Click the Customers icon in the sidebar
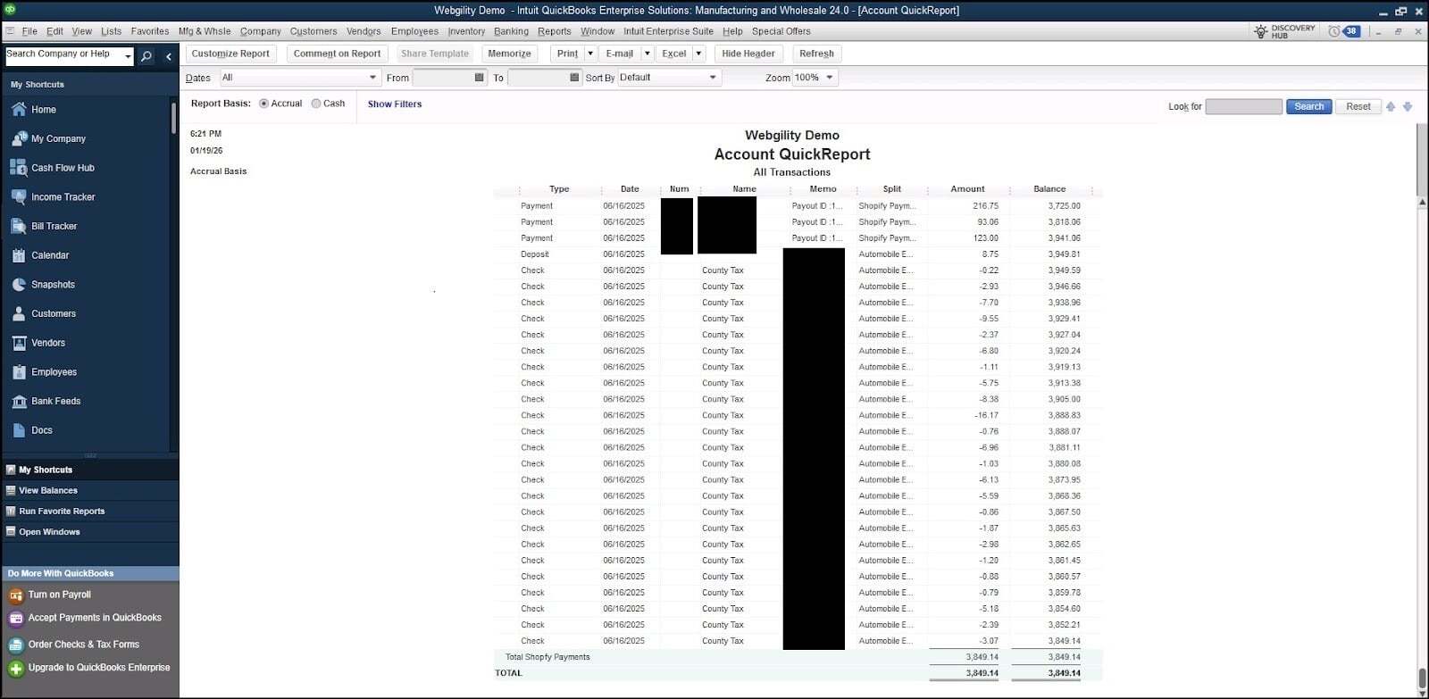 19,314
